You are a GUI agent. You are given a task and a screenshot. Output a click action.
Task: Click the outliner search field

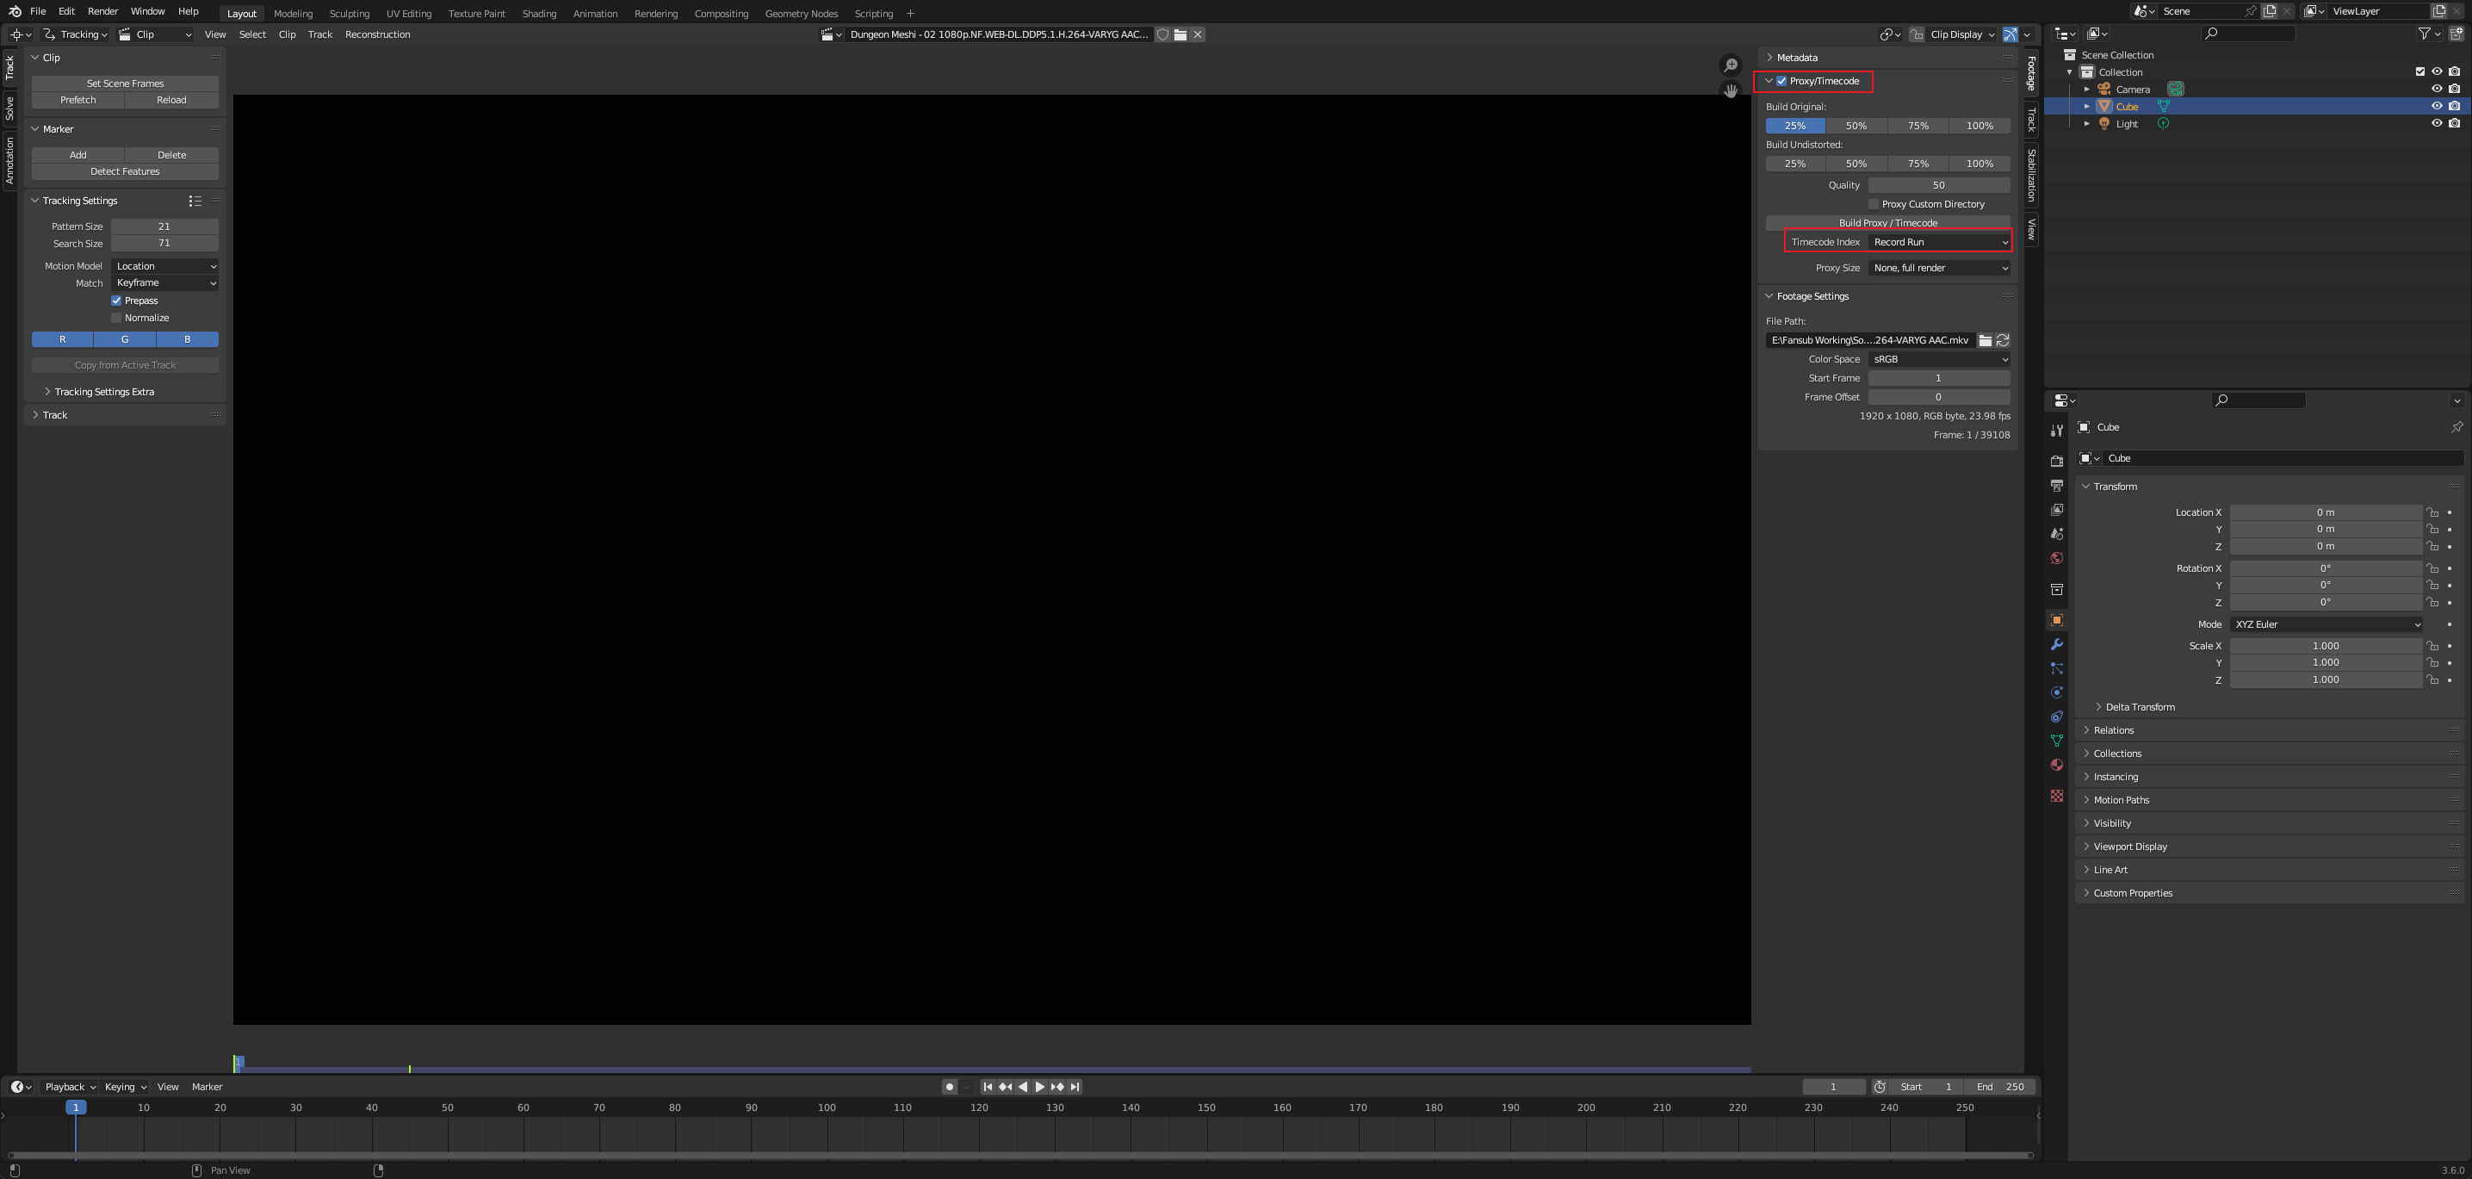(2248, 34)
